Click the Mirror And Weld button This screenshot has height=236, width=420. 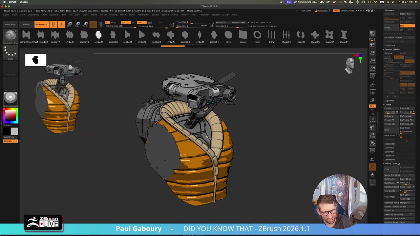pos(399,175)
